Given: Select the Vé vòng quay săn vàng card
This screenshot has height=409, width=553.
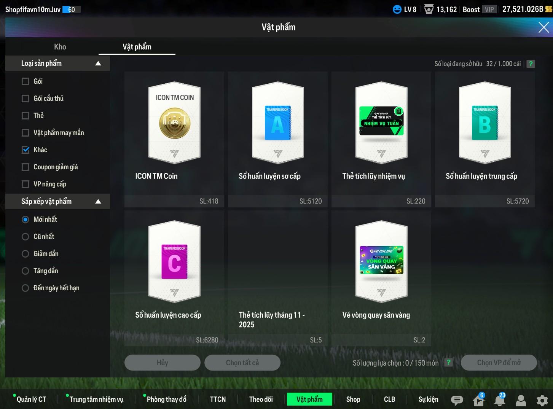Looking at the screenshot, I should pos(381,278).
